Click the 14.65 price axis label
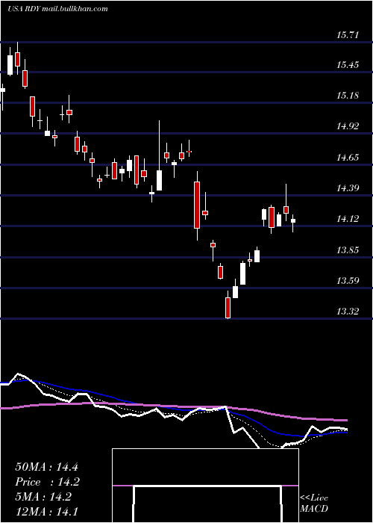This screenshot has width=373, height=523. pos(348,158)
